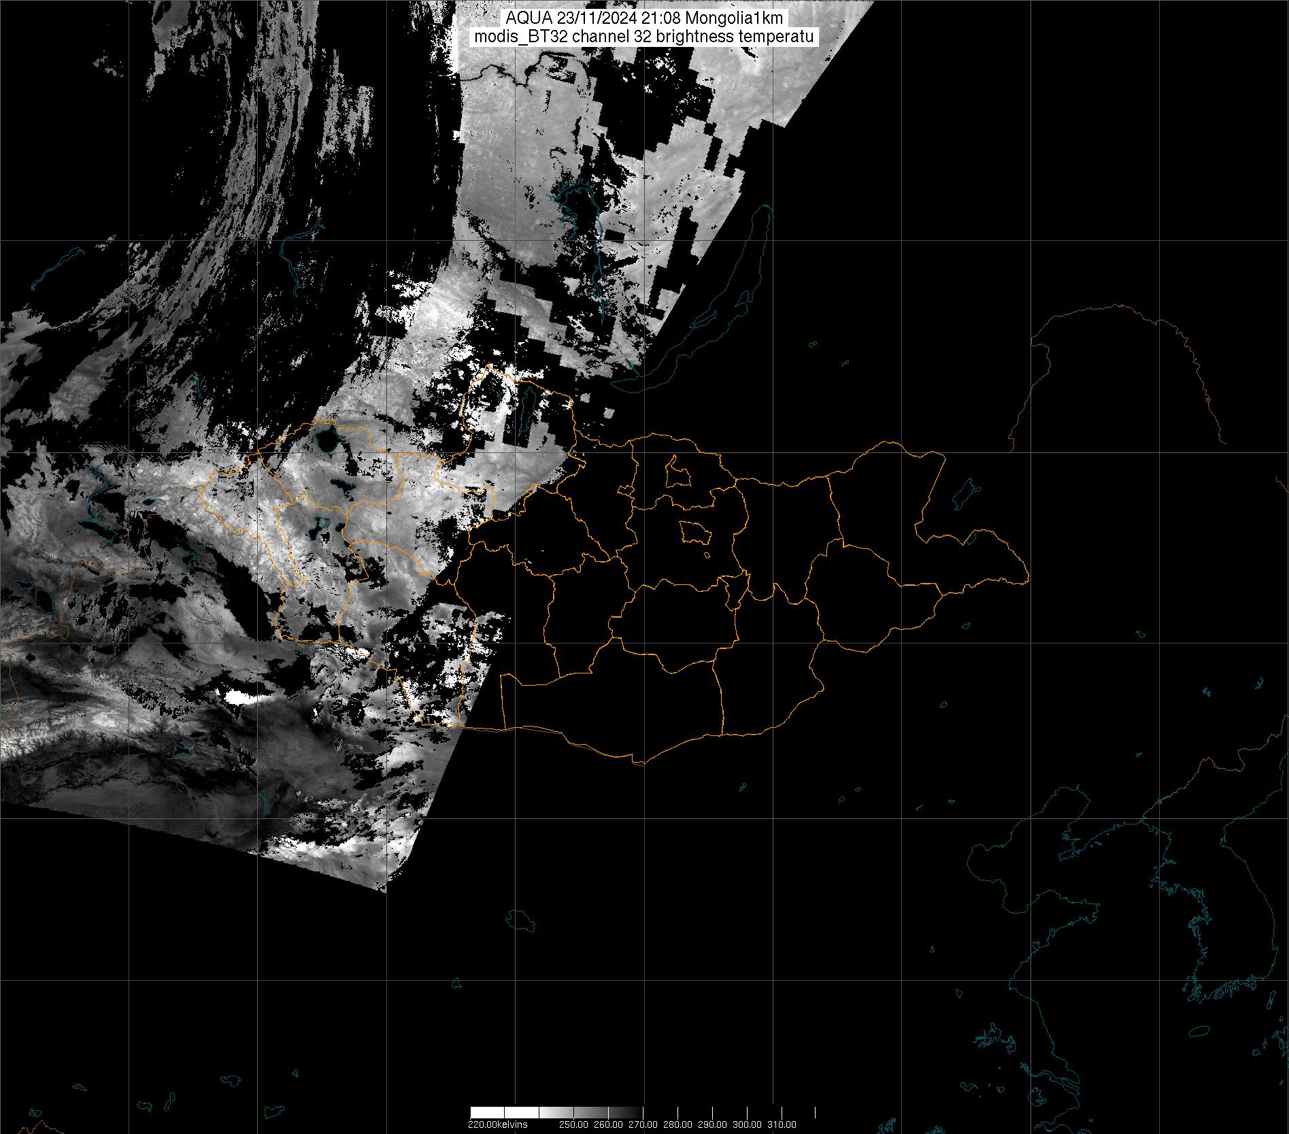Select the "modis_BT32 channel 32 brightness temperatu" caption
The image size is (1289, 1134).
(645, 37)
